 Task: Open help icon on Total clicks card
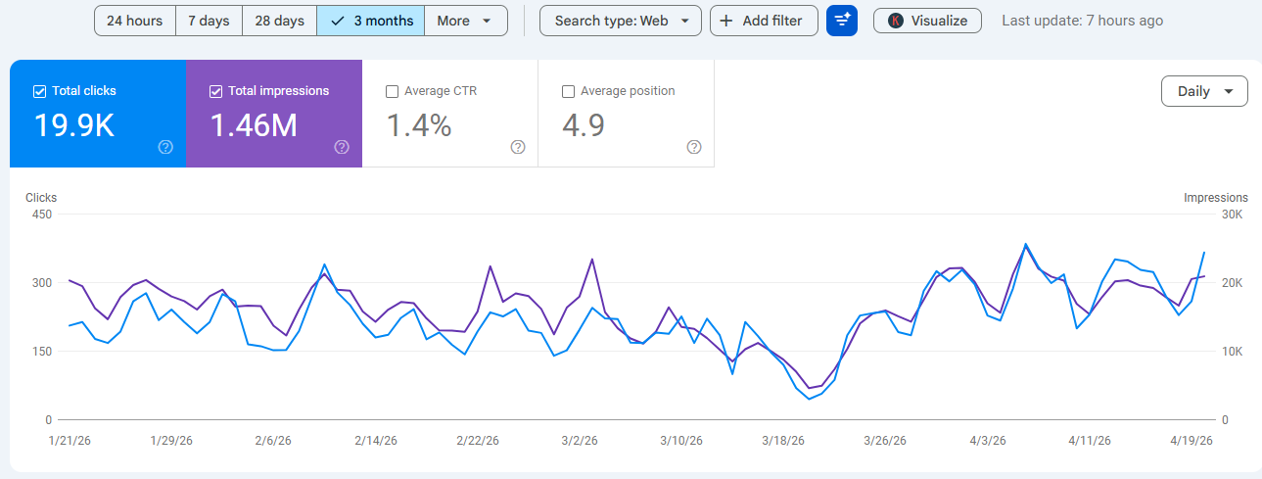165,147
